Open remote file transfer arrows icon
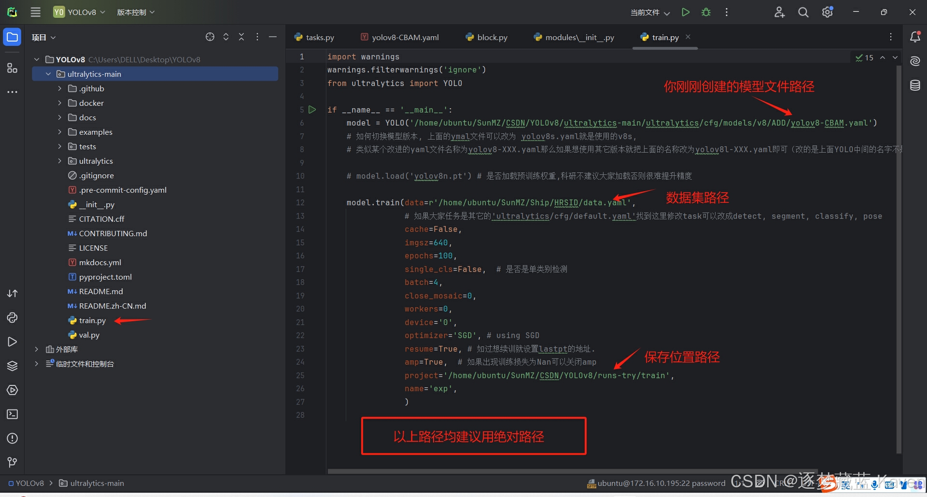The image size is (927, 497). [x=12, y=294]
